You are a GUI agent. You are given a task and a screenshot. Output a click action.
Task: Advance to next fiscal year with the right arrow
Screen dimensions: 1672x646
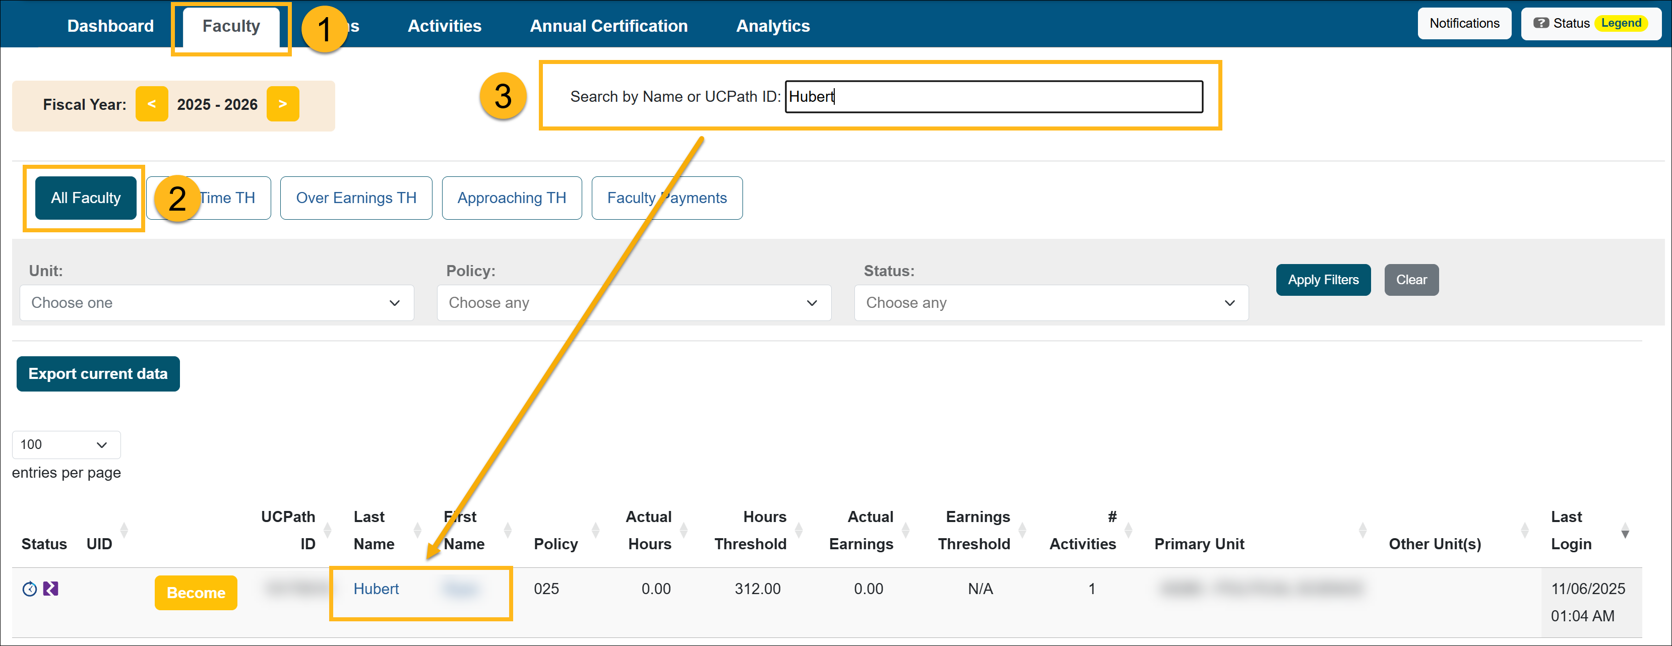click(282, 104)
